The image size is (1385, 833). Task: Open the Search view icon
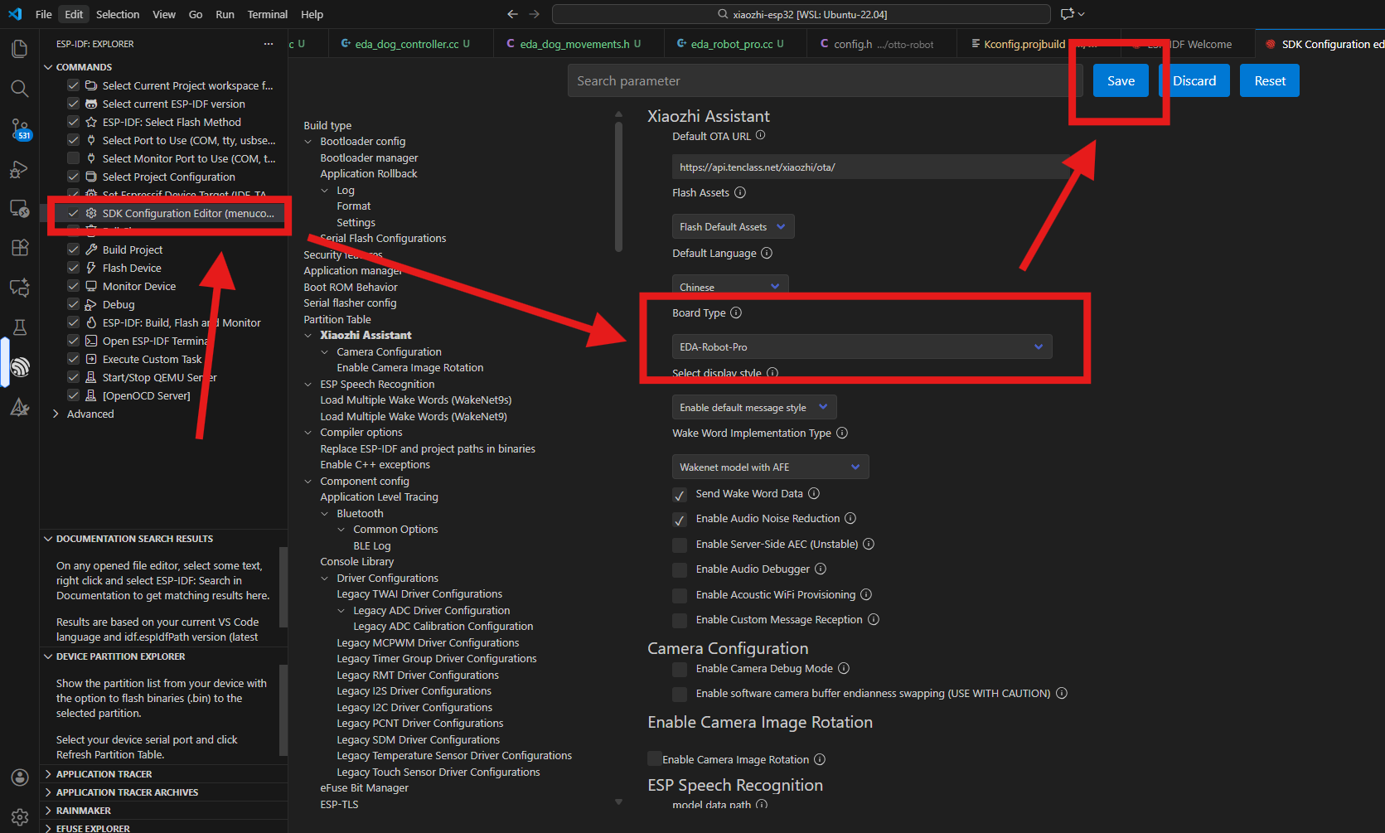(20, 89)
